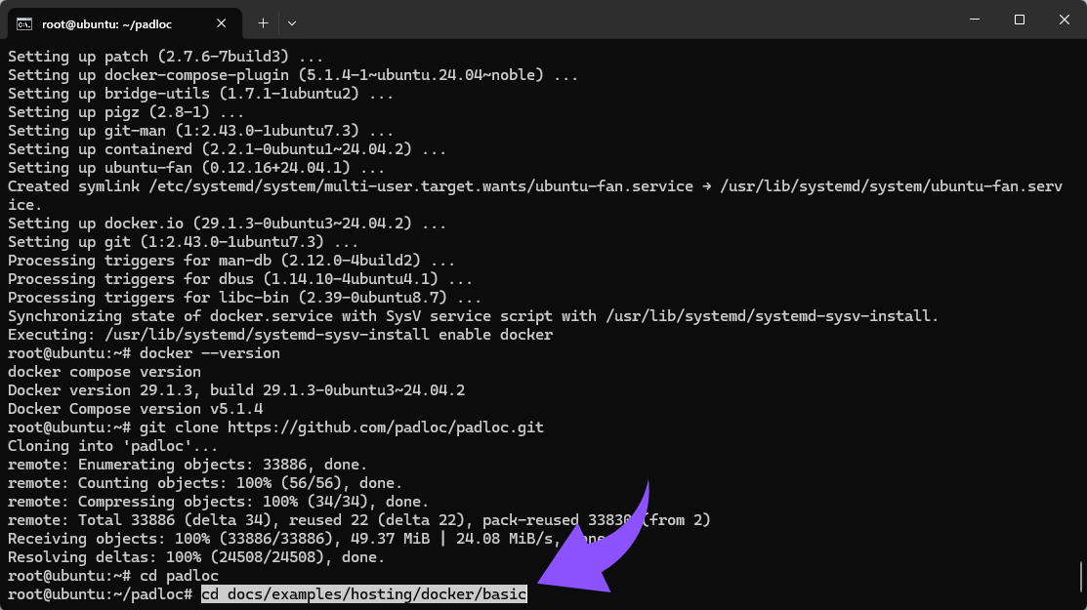Screen dimensions: 1087x610
Task: Click the "remote: Counting objects" line
Action: pyautogui.click(x=205, y=482)
